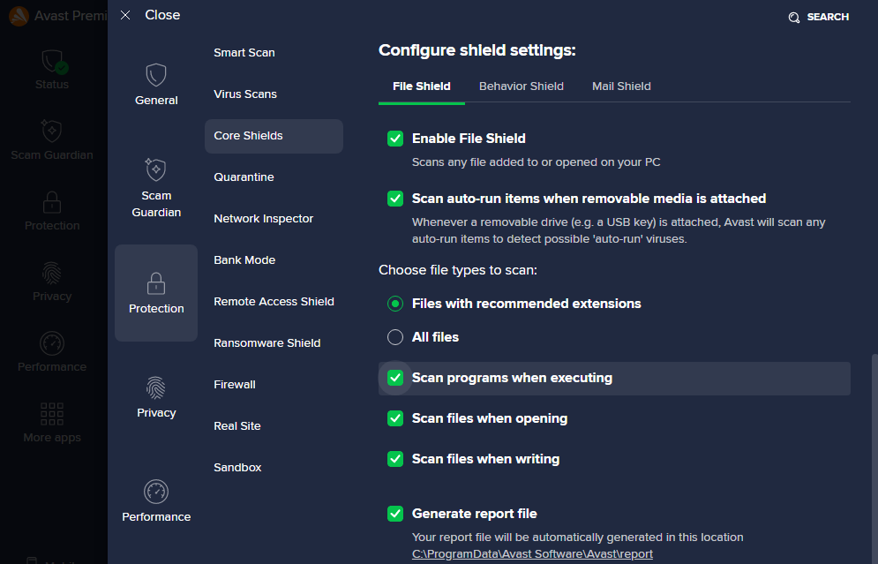Open Privacy fingerprint icon in settings

(156, 387)
